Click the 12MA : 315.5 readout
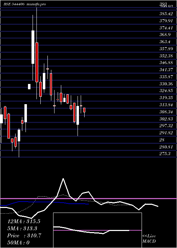The image size is (177, 248). coord(24,221)
